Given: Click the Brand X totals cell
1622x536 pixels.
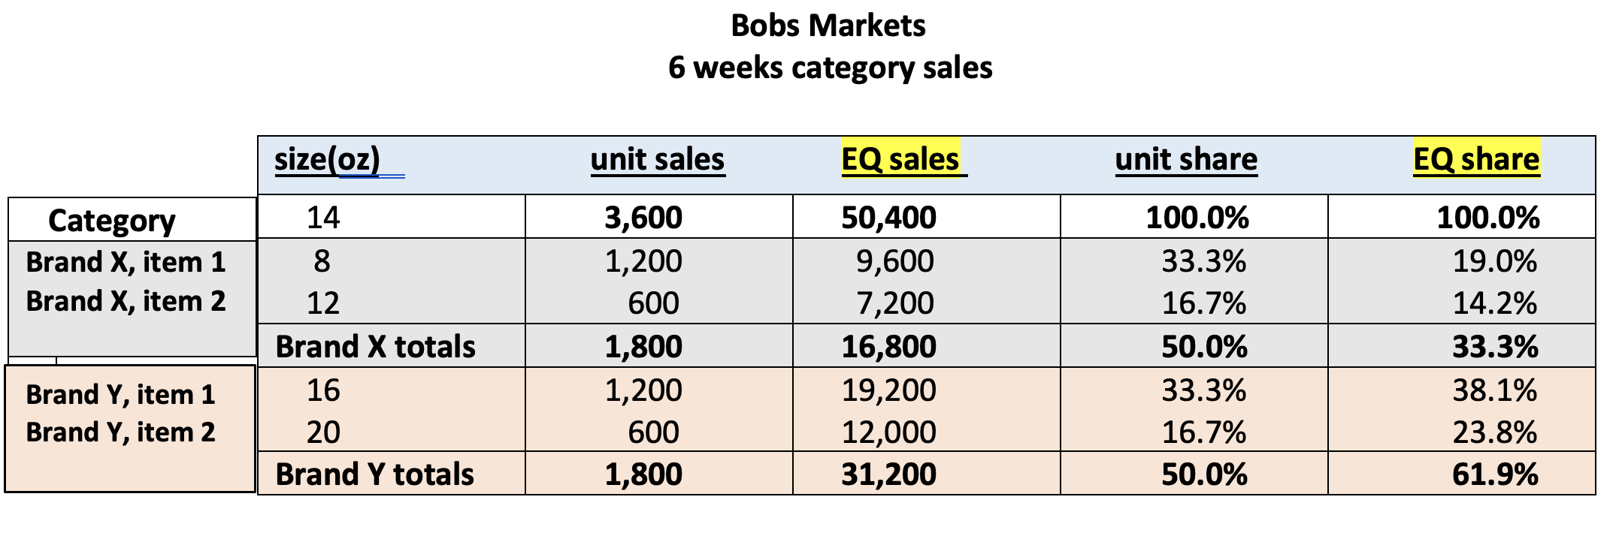Looking at the screenshot, I should 375,347.
